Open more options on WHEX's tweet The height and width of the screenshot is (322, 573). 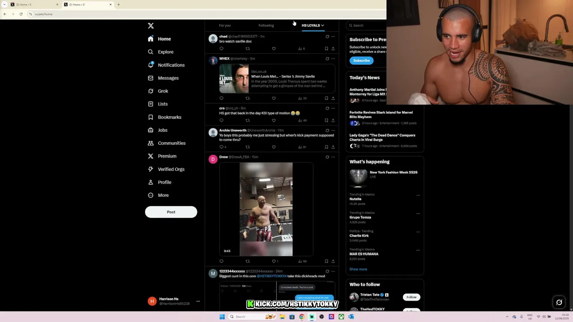(x=333, y=59)
